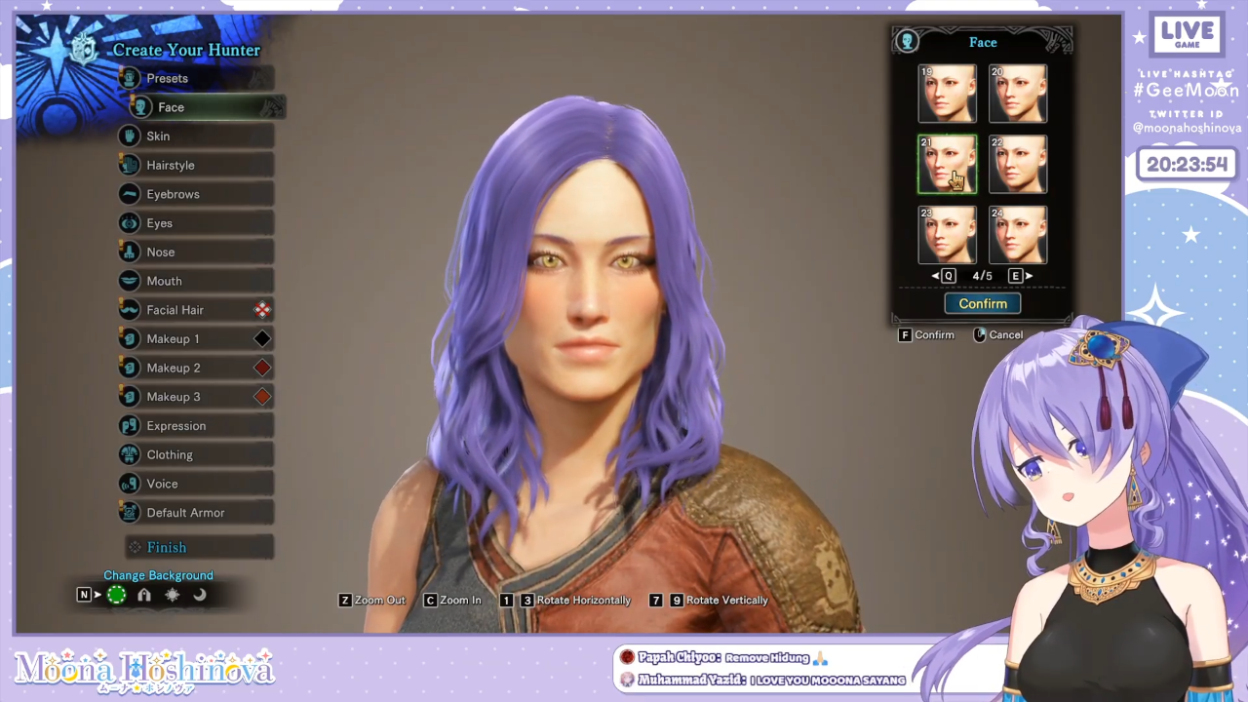The width and height of the screenshot is (1248, 702).
Task: Select face thumbnail number 24
Action: tap(1018, 235)
